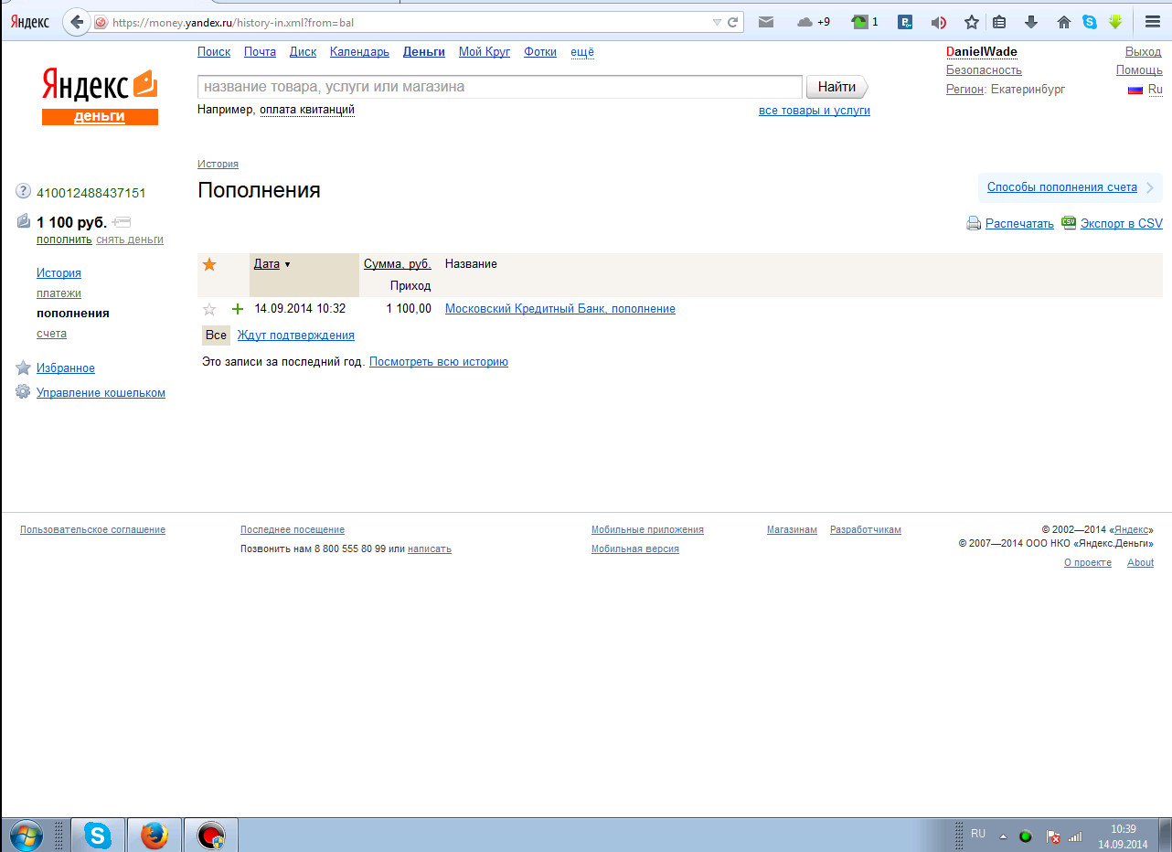This screenshot has width=1172, height=852.
Task: Click the wallet icon beside the balance
Action: point(24,221)
